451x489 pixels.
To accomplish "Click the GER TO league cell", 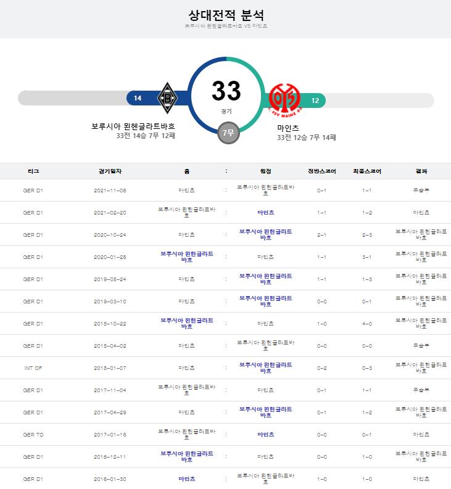I will click(x=33, y=435).
